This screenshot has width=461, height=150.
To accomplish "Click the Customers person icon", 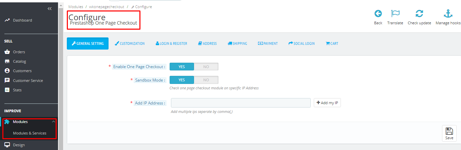I will click(x=7, y=71).
